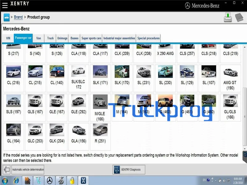Pick the SLK (171) model
247x185 pixels.
(x=100, y=78)
